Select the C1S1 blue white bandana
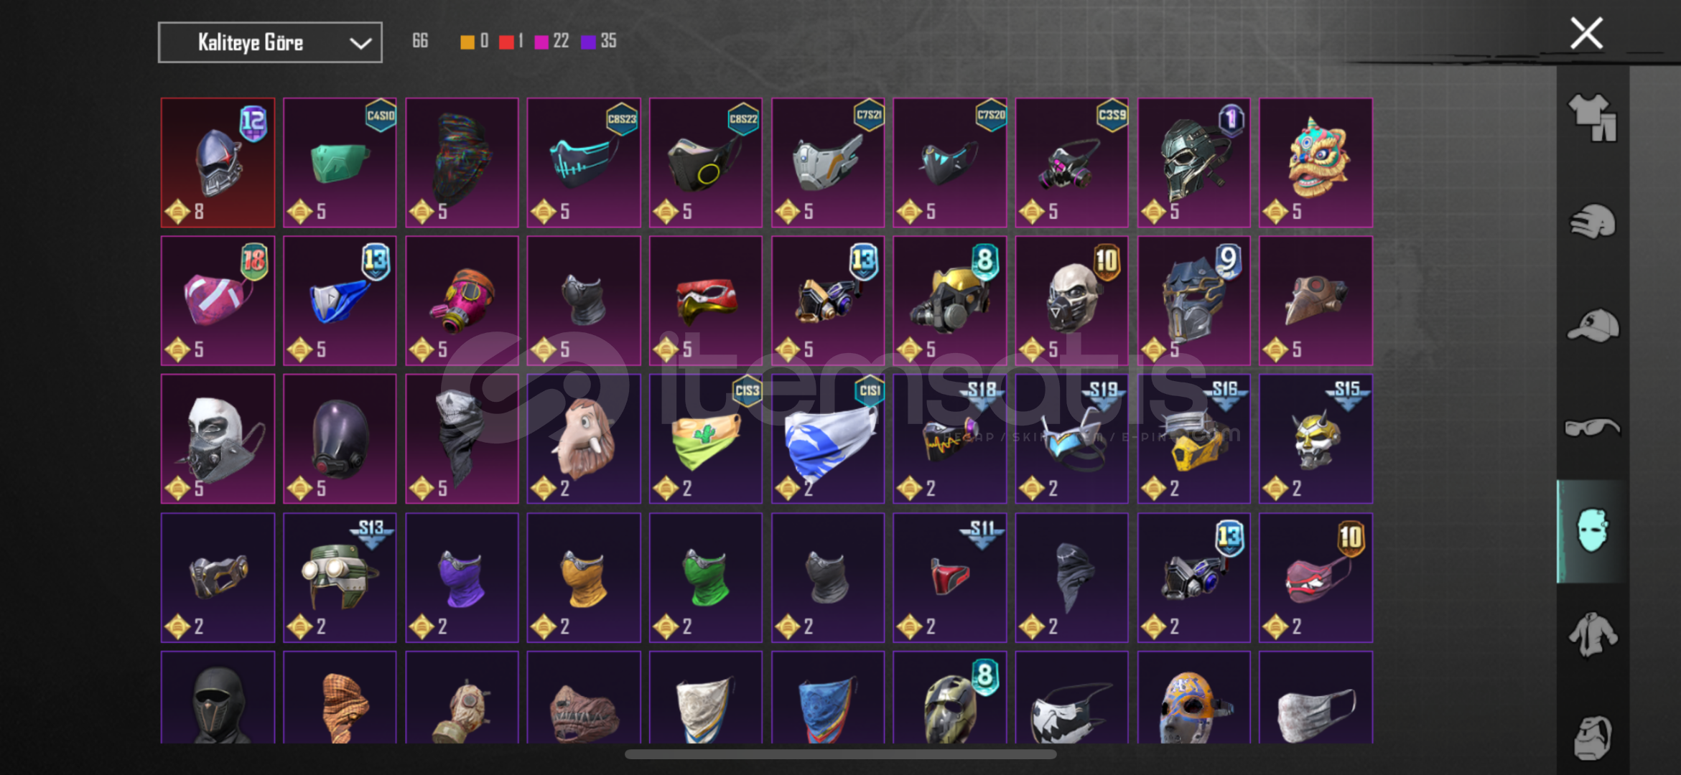Screen dimensions: 1681x775 click(828, 439)
